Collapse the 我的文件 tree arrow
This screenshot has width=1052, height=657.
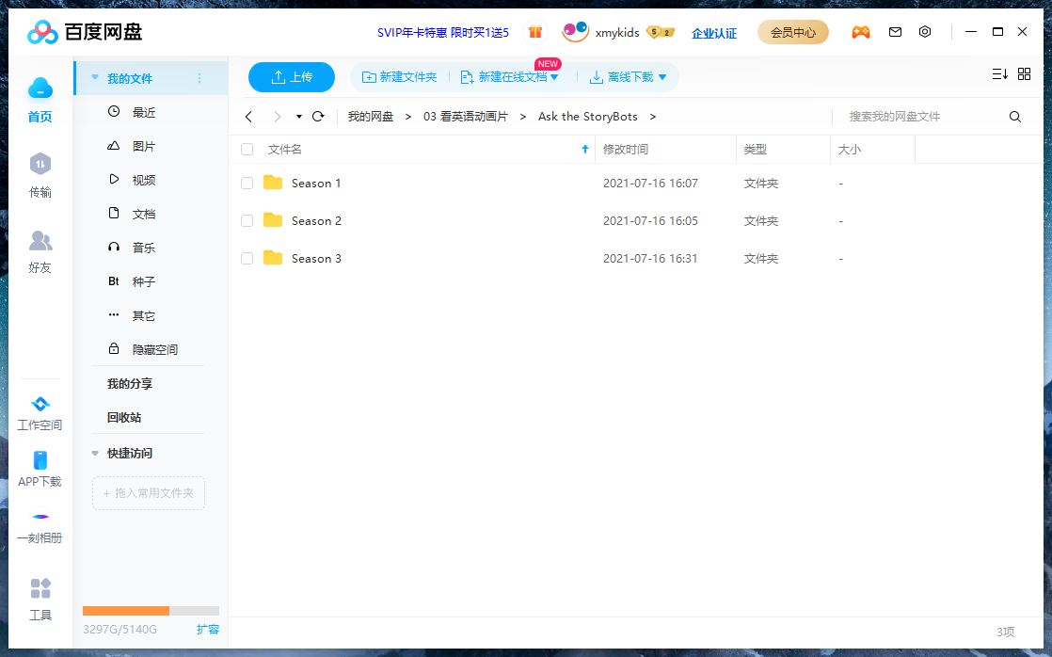point(95,78)
